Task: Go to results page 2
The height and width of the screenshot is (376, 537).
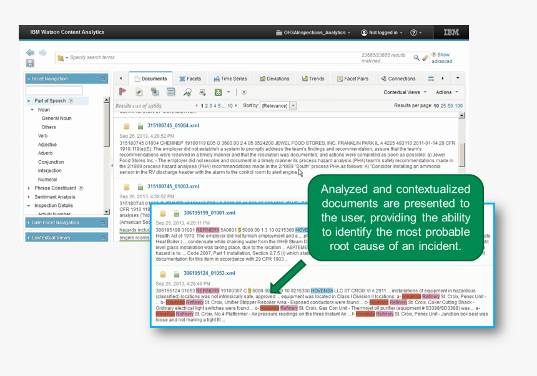Action: click(x=207, y=106)
